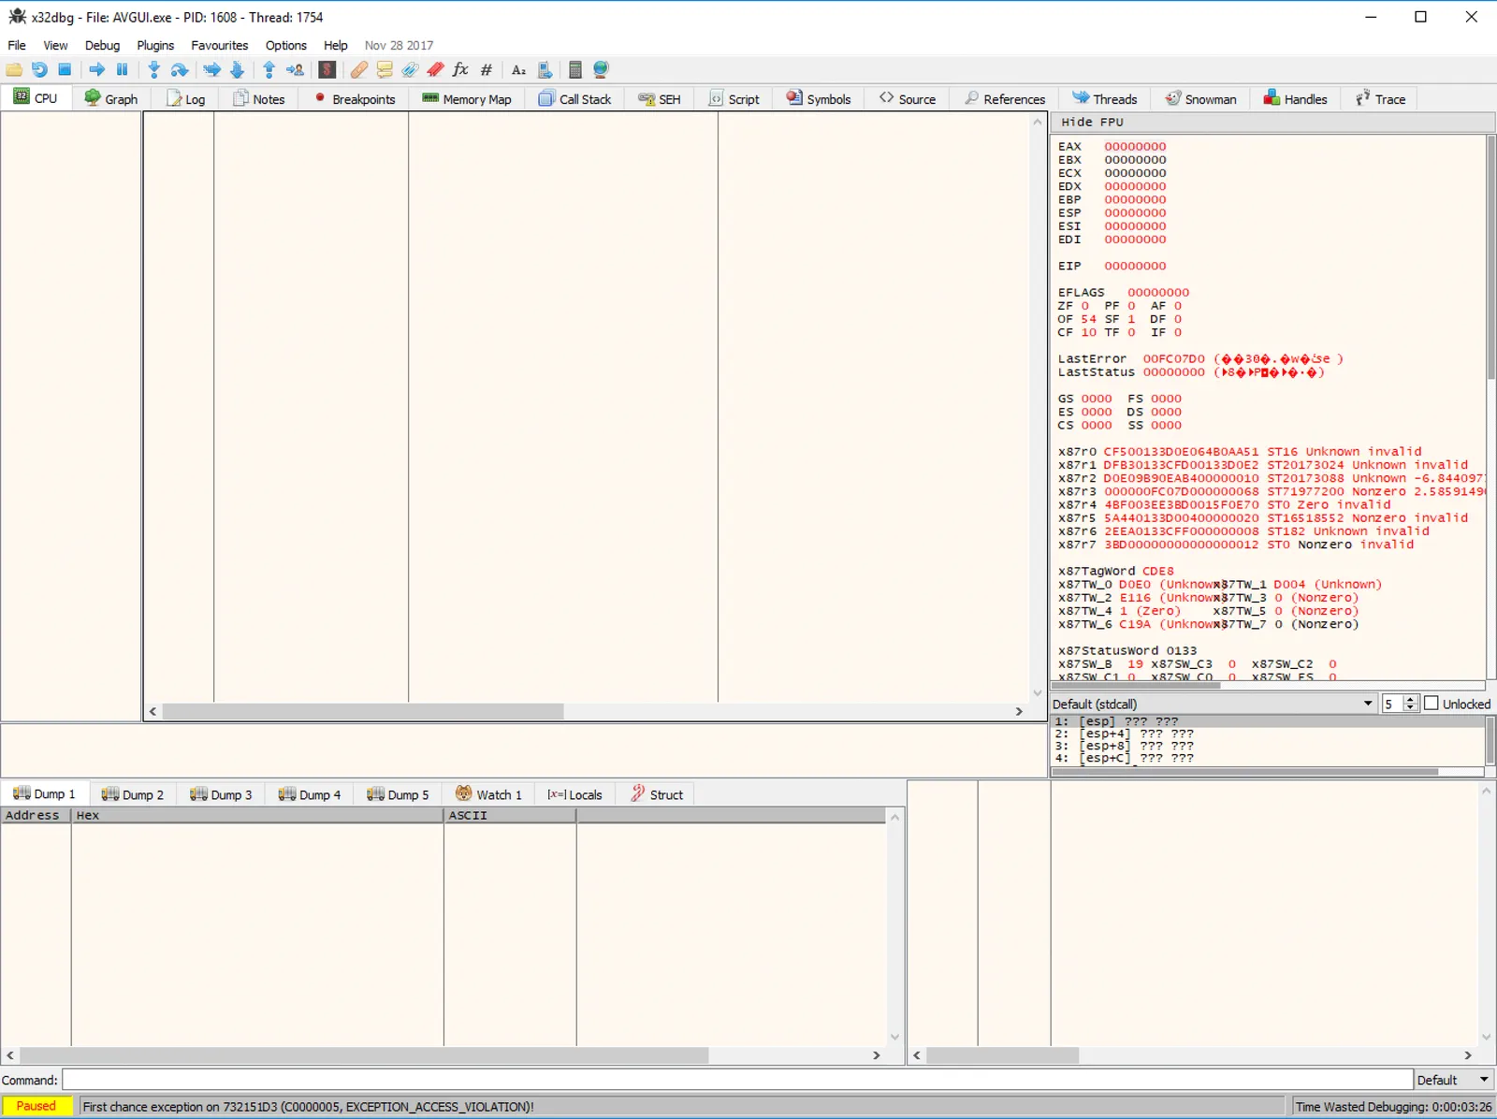The width and height of the screenshot is (1497, 1119).
Task: Open the Debug menu
Action: [102, 45]
